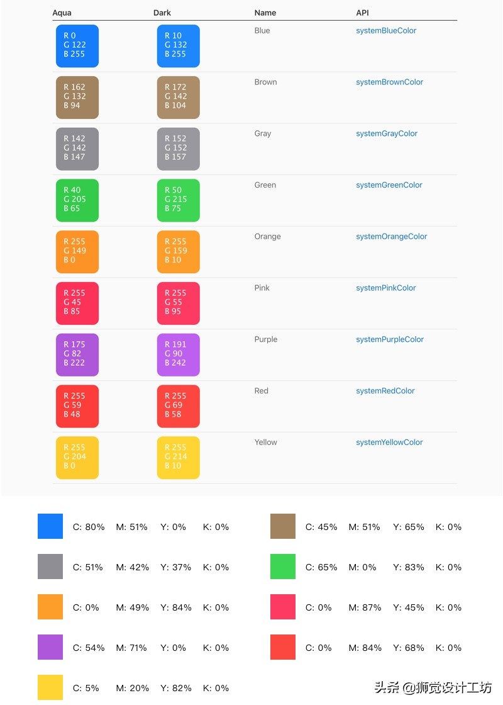Viewport: 503px width, 705px height.
Task: Select the Aqua blue swatch R 0 G 122 B 255
Action: point(77,46)
